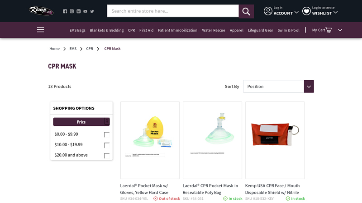This screenshot has height=203, width=362.
Task: Check the $20.00 and above filter
Action: click(x=107, y=156)
